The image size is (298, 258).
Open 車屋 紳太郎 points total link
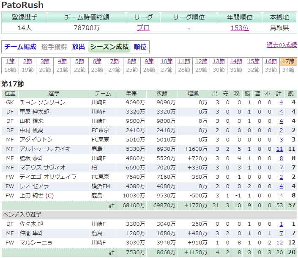[x=281, y=112]
